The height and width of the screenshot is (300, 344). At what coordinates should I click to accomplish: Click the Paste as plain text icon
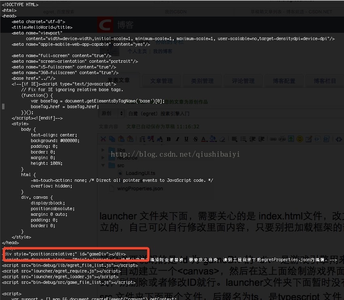[130, 139]
